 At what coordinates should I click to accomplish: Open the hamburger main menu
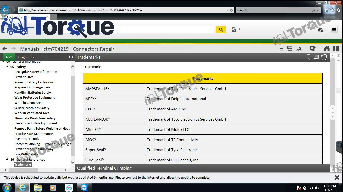[x=334, y=30]
